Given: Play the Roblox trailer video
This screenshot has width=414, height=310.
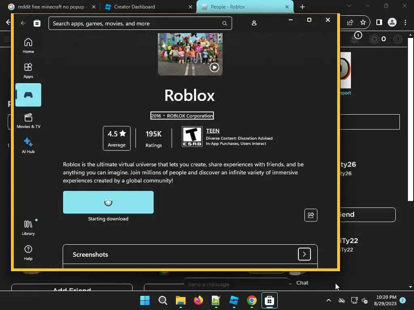Looking at the screenshot, I should point(214,68).
